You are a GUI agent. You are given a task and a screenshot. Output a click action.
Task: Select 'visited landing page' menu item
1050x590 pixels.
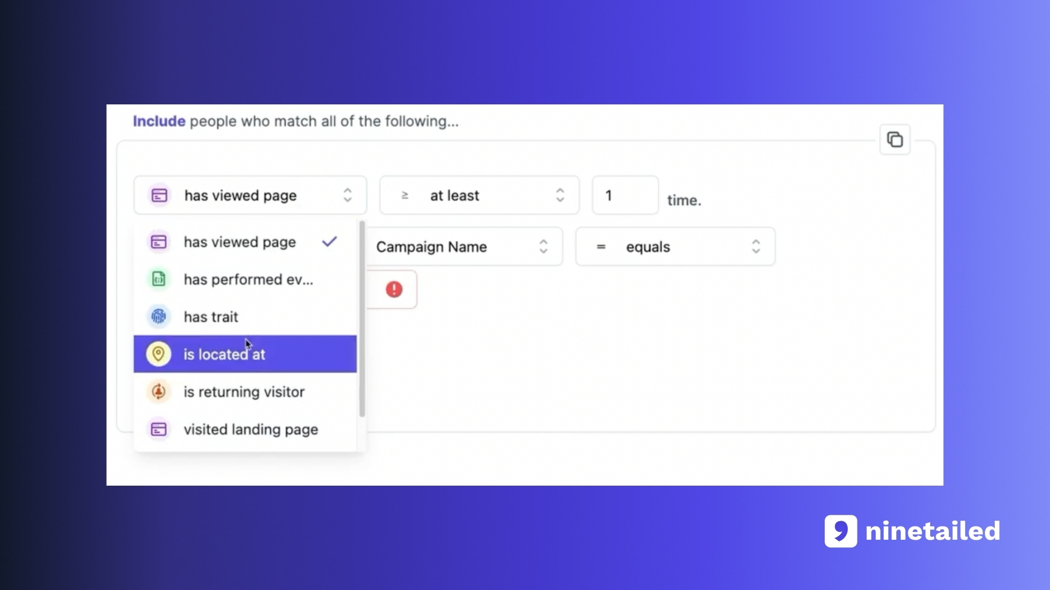[x=251, y=429]
